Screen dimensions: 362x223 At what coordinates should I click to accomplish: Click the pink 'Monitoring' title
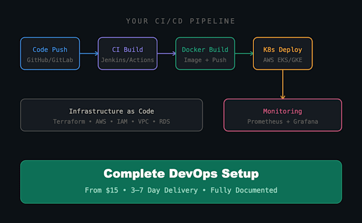tap(283, 112)
